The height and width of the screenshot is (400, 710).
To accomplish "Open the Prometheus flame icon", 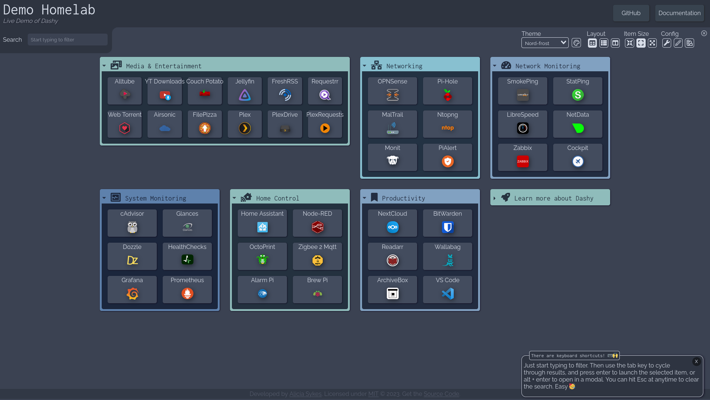I will [187, 294].
